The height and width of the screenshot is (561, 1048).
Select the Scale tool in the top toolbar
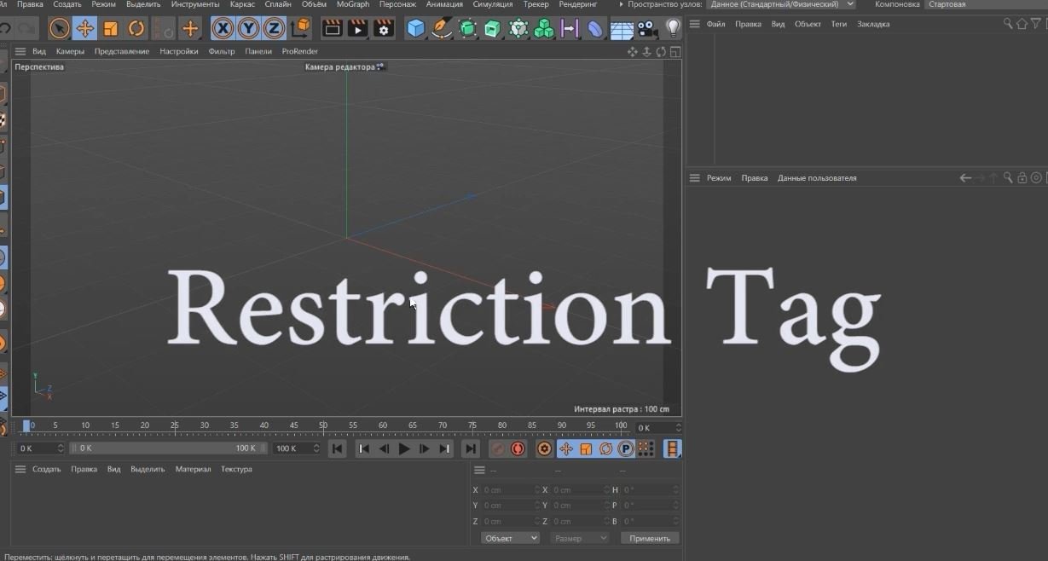(x=110, y=29)
